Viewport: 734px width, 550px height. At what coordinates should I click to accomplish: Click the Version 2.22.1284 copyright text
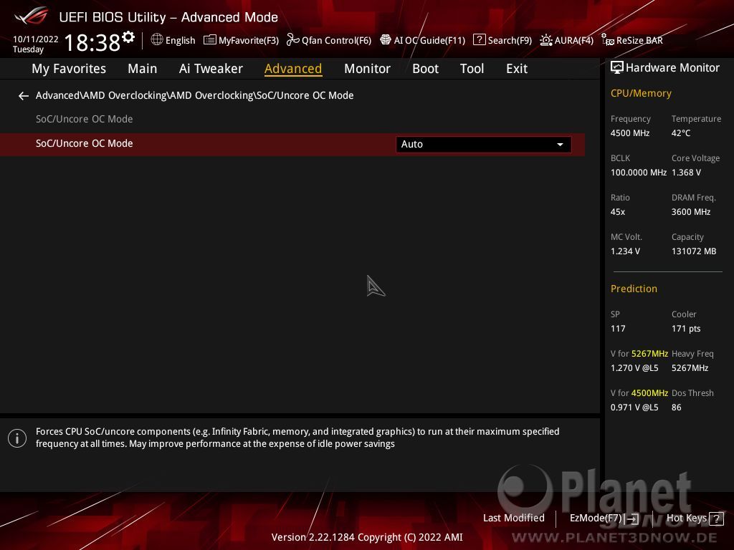pyautogui.click(x=367, y=537)
